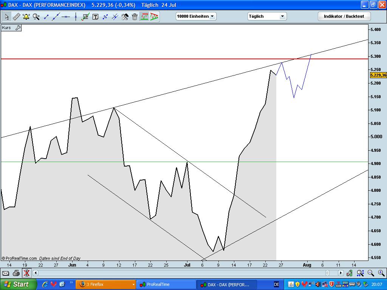This screenshot has width=387, height=290.
Task: Open the 10000 Einheiten units dropdown
Action: (x=196, y=16)
